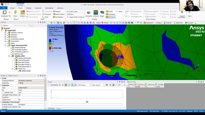This screenshot has width=205, height=115.
Task: Click the Geometry display cube icon
Action: click(x=89, y=12)
